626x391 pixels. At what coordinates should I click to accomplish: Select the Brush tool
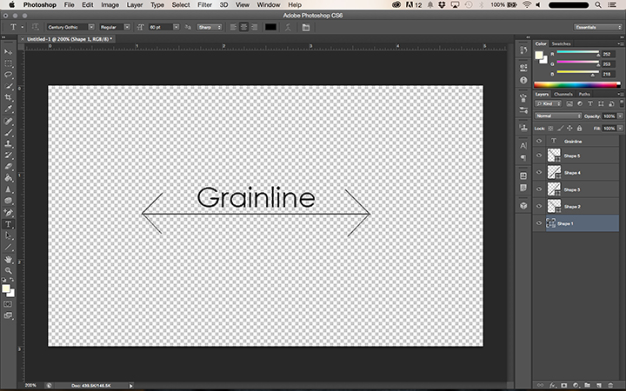click(x=8, y=132)
